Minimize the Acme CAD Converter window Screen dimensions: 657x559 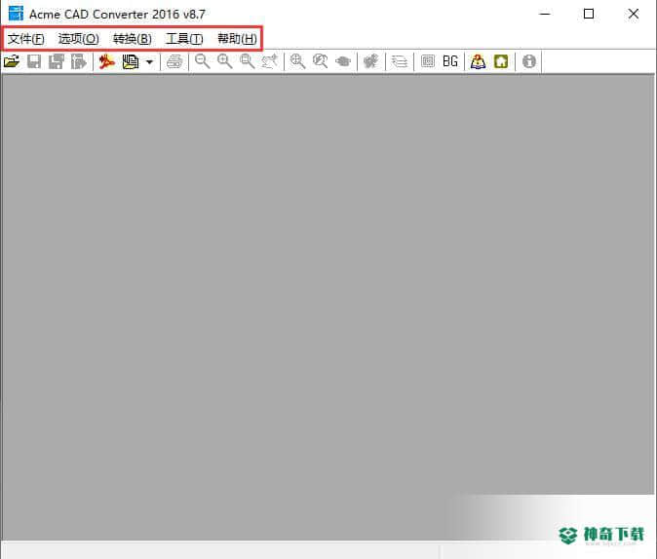coord(544,14)
